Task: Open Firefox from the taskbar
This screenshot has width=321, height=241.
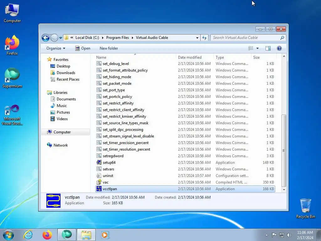Action: pyautogui.click(x=47, y=235)
